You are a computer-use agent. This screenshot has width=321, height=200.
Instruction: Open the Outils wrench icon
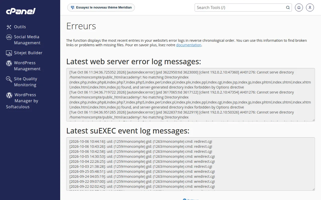tap(9, 27)
